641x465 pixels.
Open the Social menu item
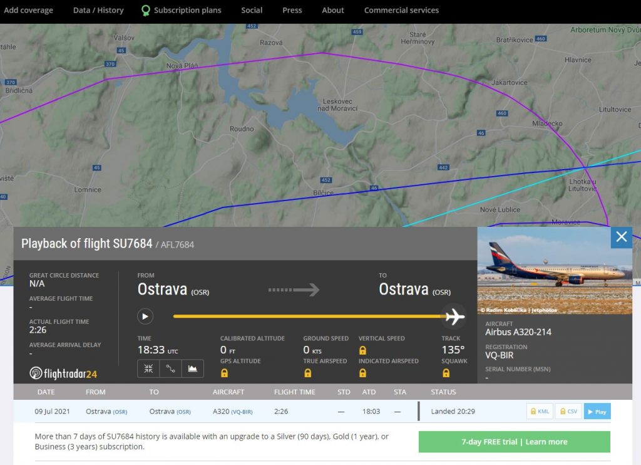coord(252,10)
